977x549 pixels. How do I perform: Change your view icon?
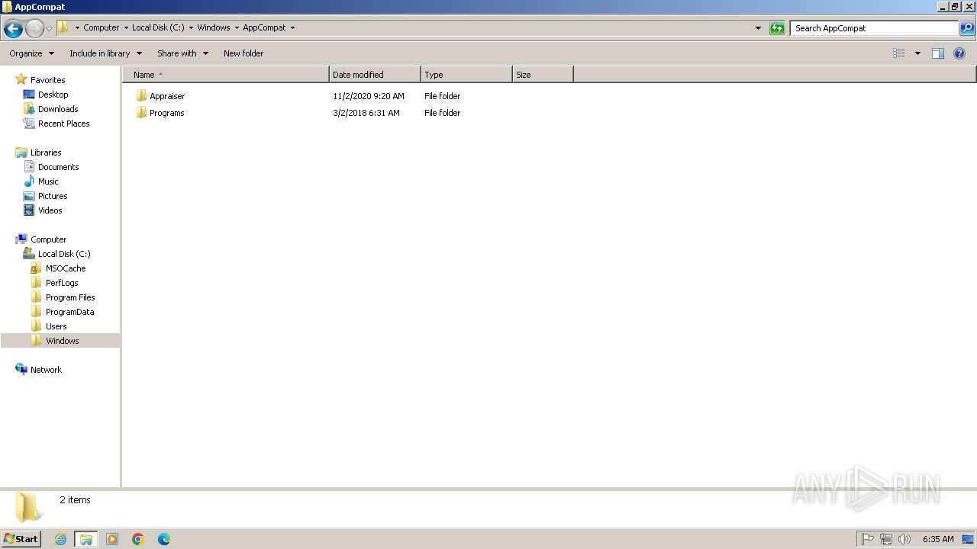click(x=899, y=53)
